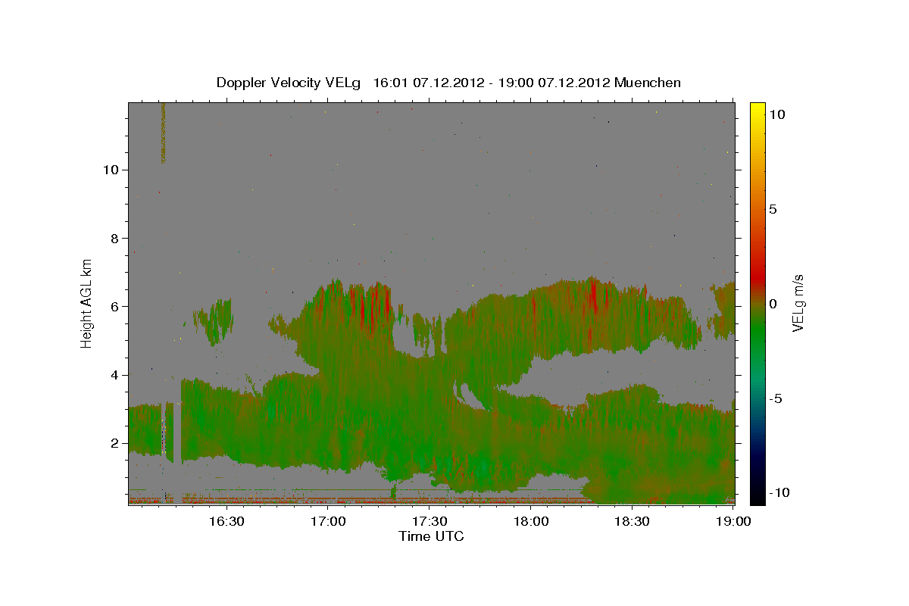Click the colorbar tick label 5
The height and width of the screenshot is (606, 909).
[x=773, y=208]
